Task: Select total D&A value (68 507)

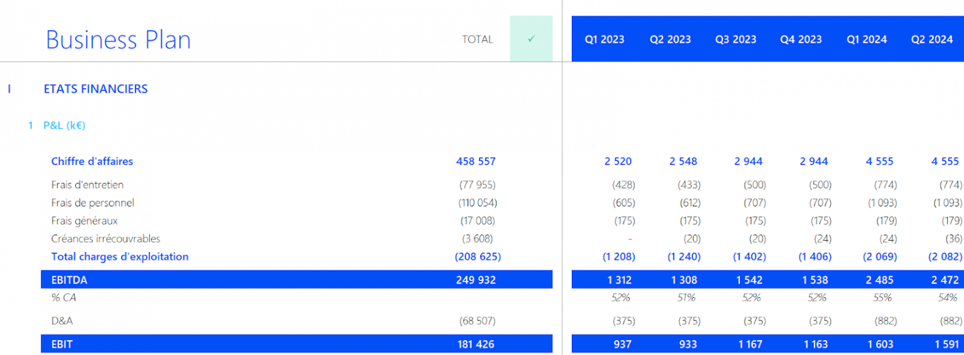Action: (477, 321)
